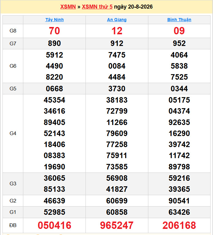The height and width of the screenshot is (235, 213).
Task: Open the XSMN link in the header
Action: (x=68, y=7)
